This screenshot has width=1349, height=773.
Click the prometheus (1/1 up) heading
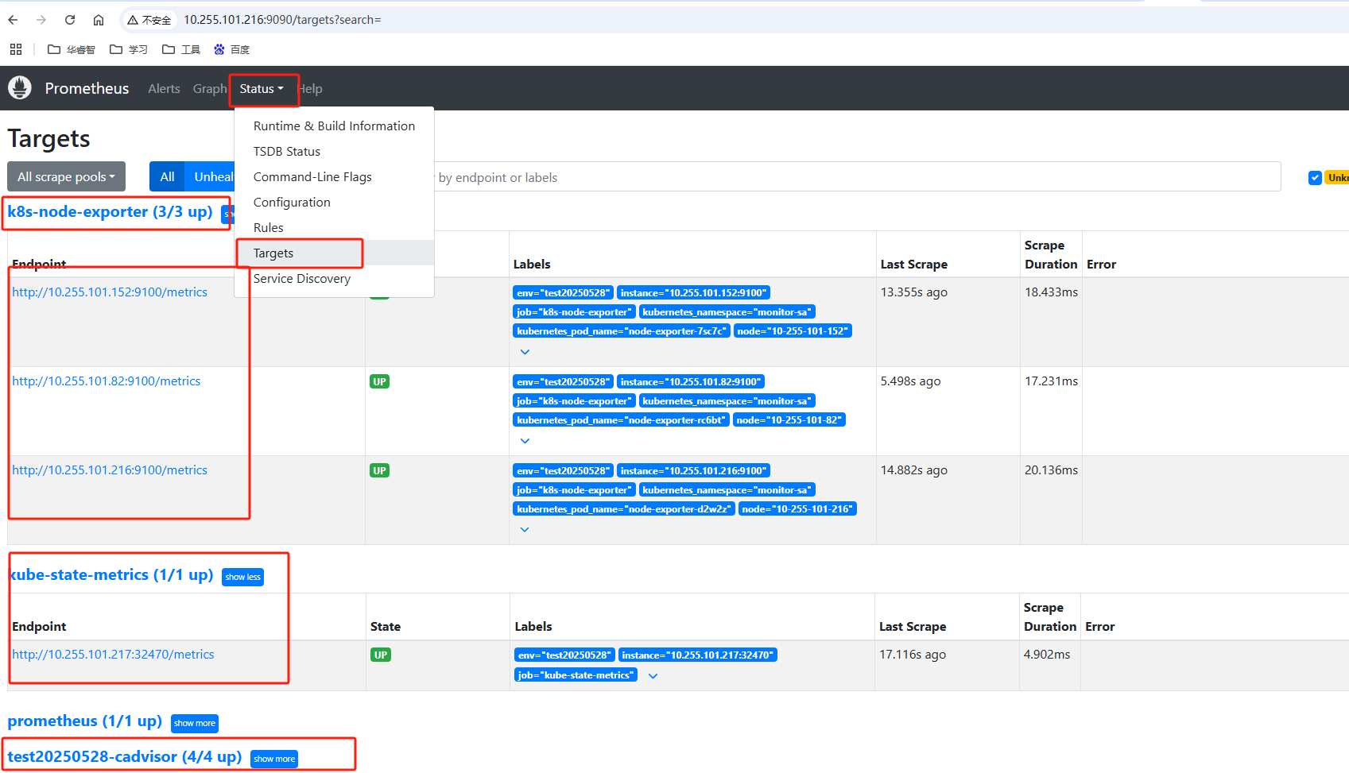(x=84, y=721)
